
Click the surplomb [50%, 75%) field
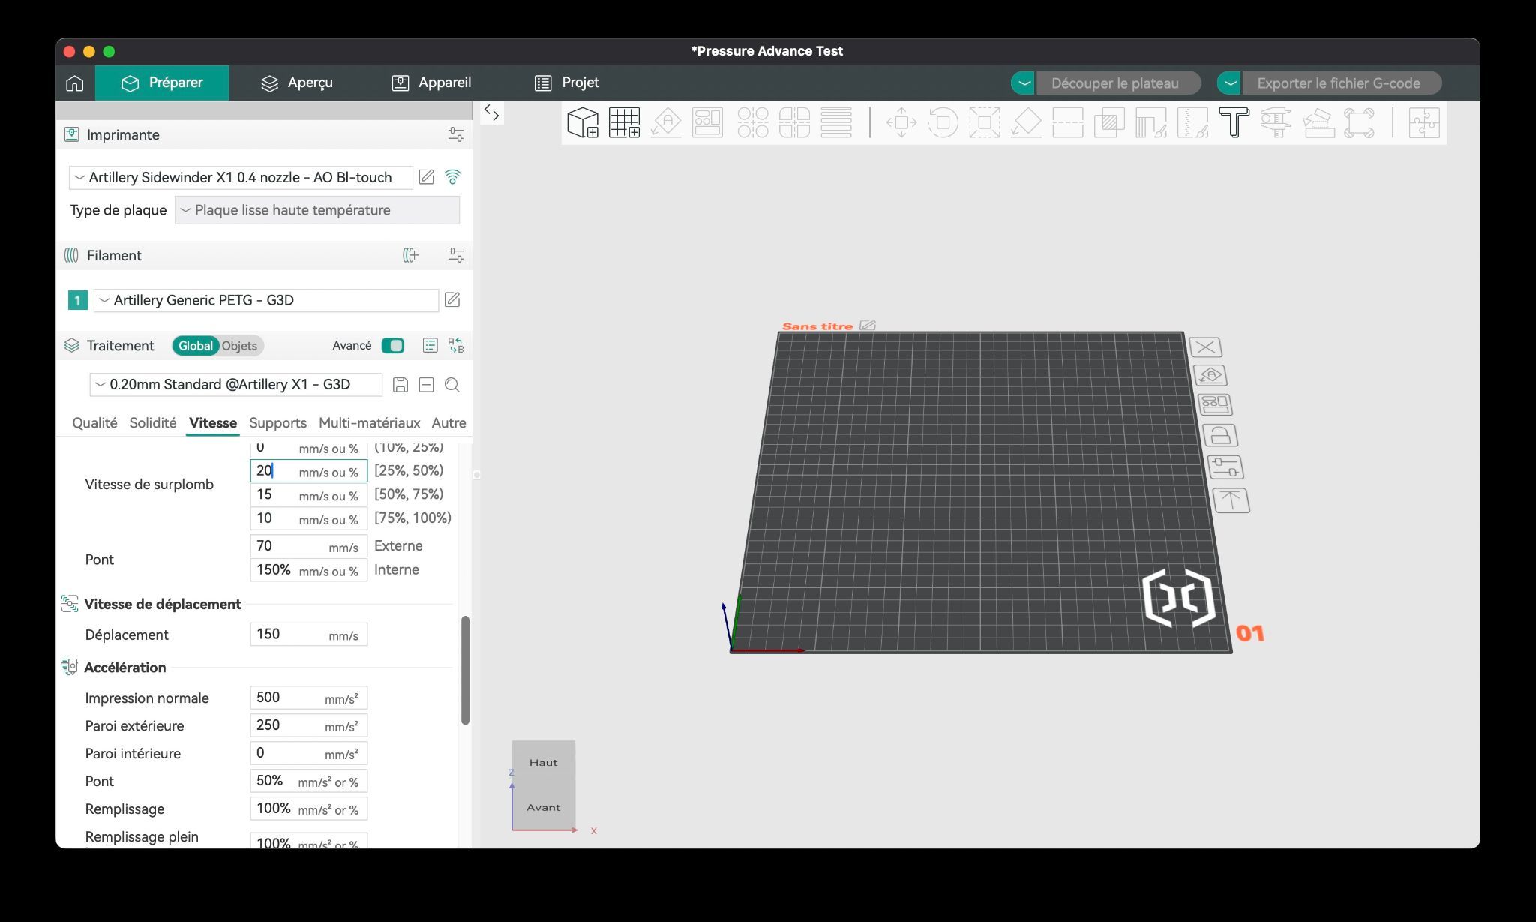click(x=308, y=494)
